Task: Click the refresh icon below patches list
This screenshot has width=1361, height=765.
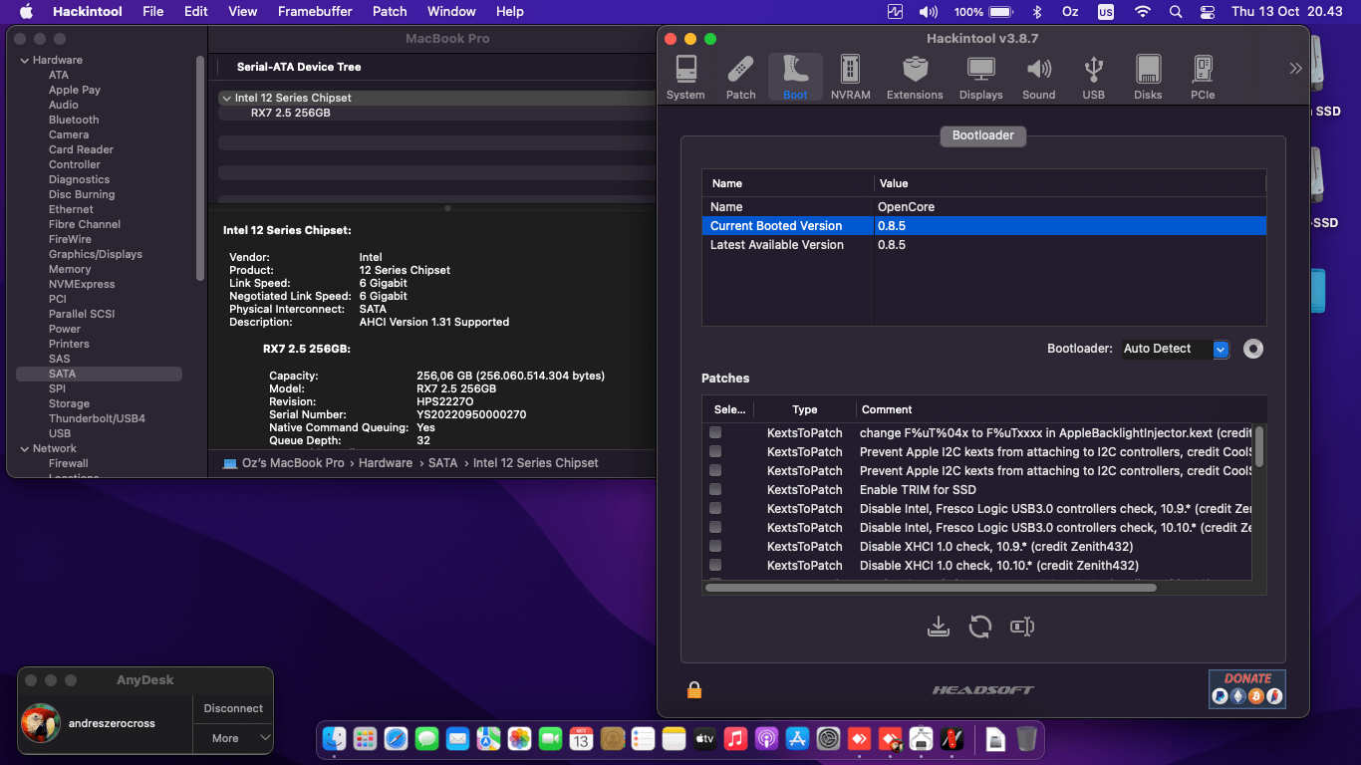Action: (979, 627)
